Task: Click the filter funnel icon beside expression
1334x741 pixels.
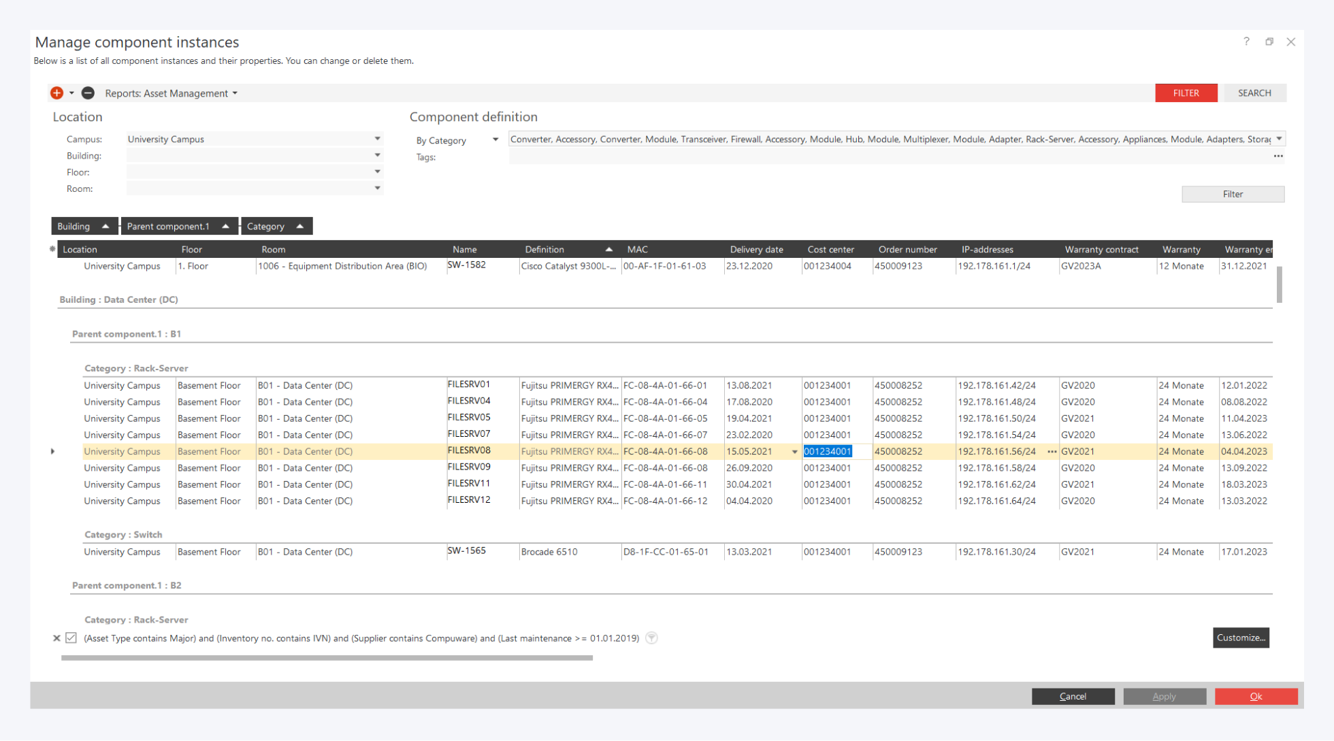Action: 651,638
